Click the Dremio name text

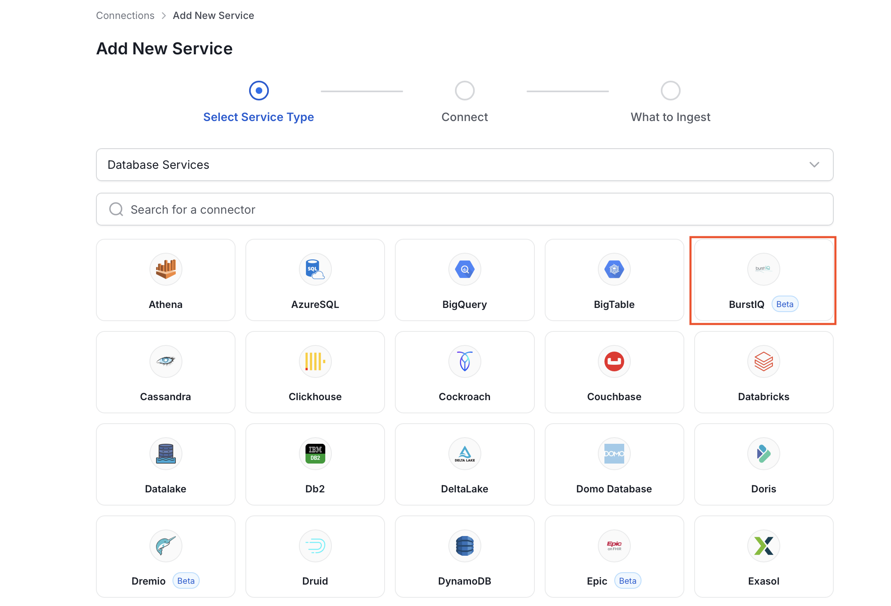tap(148, 581)
